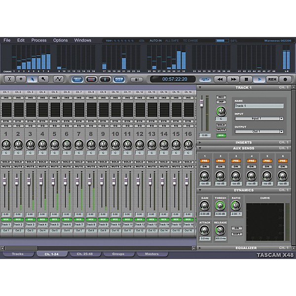
Task: Toggle the EQ button on channel 7
Action: 79,126
